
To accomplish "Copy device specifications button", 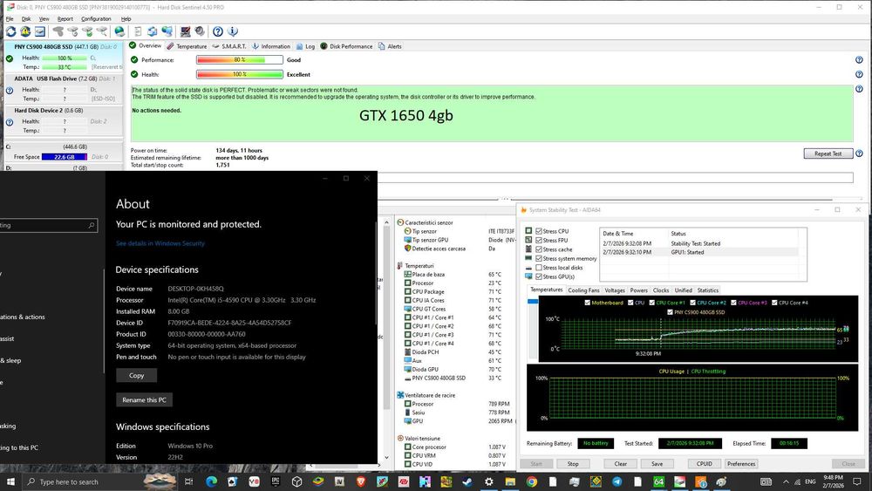I will 136,375.
